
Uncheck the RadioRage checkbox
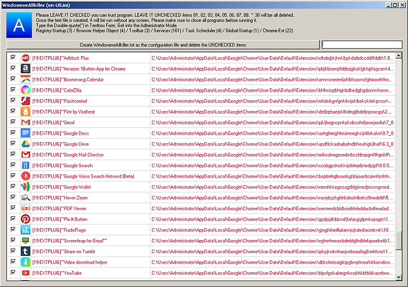point(13,229)
